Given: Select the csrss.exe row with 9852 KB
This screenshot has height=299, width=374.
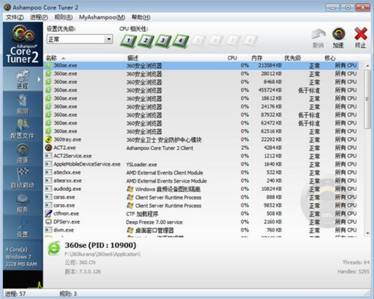Looking at the screenshot, I should pos(201,205).
